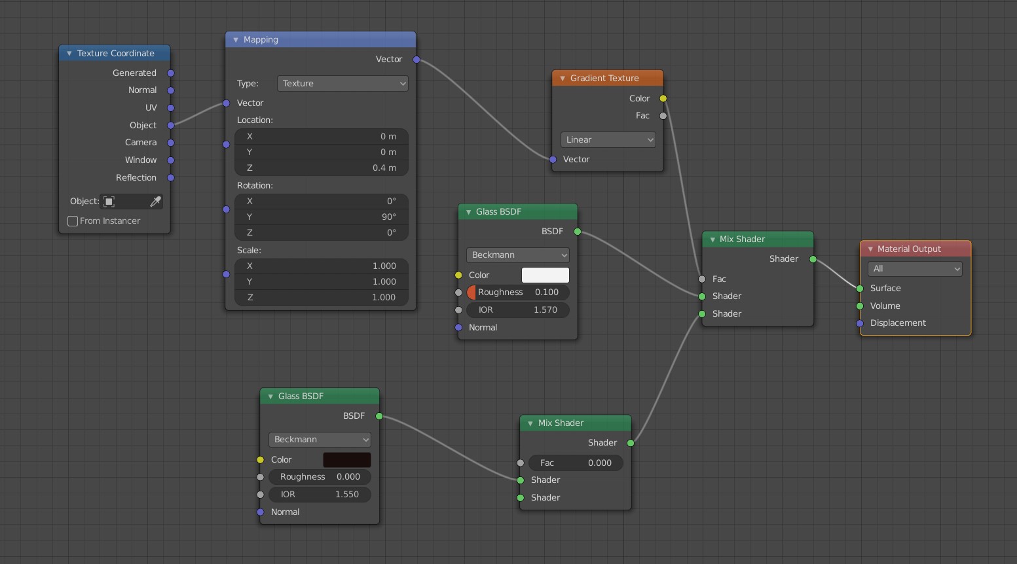Click BSDF output socket of the Roughness 0.100 Glass node
The height and width of the screenshot is (564, 1017).
(577, 232)
